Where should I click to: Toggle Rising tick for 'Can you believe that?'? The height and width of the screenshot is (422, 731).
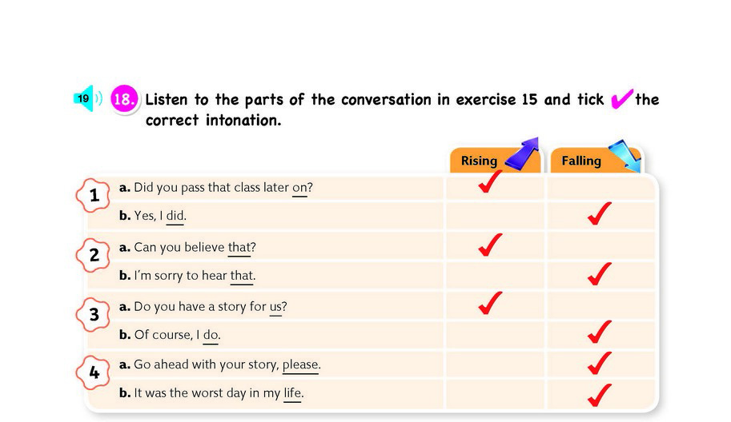[491, 245]
